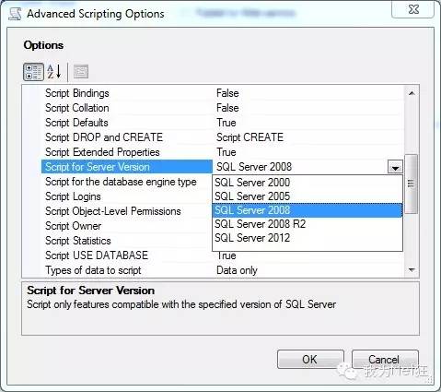Image resolution: width=441 pixels, height=392 pixels.
Task: Click the Cancel button
Action: [x=385, y=359]
